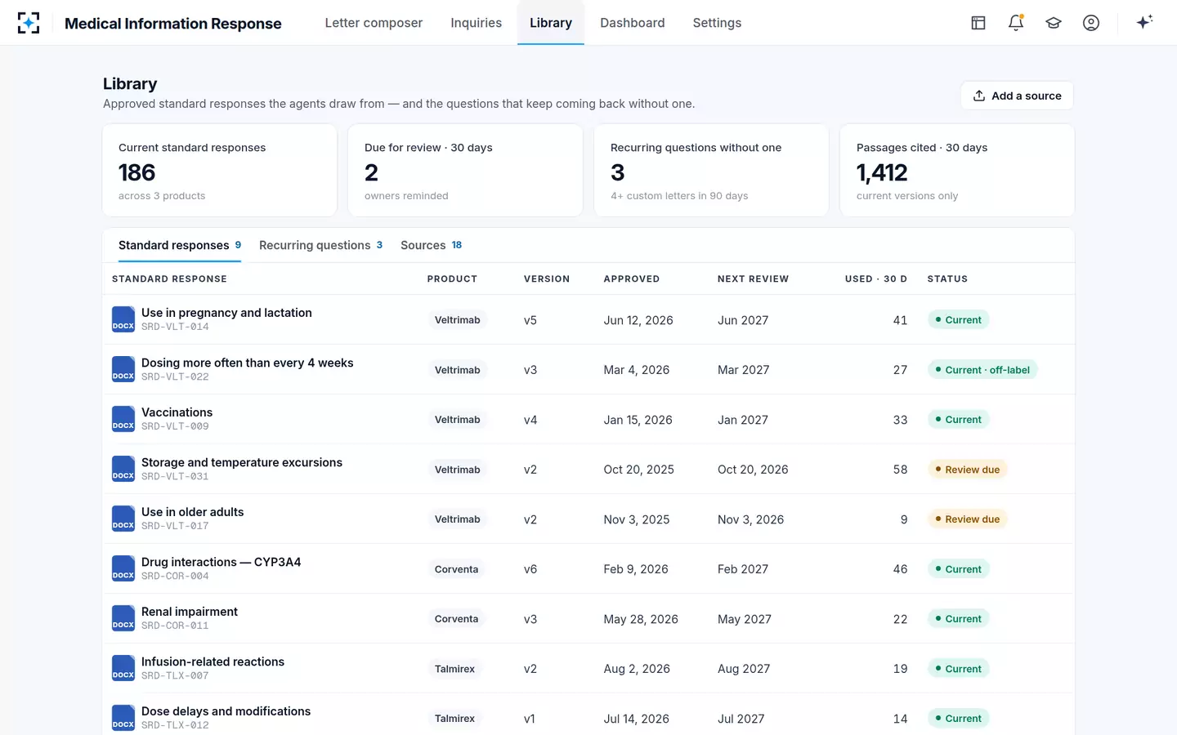Click DOCX icon for Dose delays and modifications
The image size is (1177, 735).
point(123,718)
